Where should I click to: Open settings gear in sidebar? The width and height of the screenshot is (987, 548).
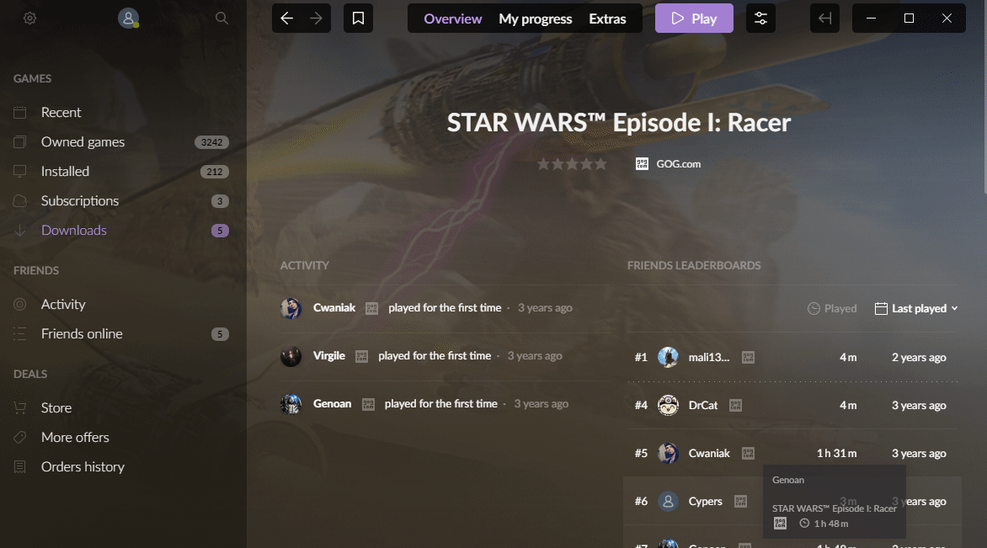tap(29, 19)
